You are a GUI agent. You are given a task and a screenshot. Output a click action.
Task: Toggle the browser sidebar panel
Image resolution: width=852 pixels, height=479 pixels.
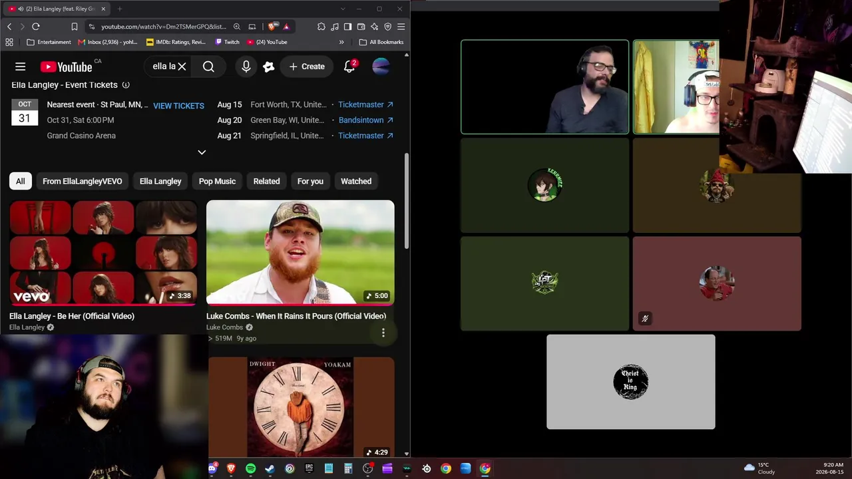pyautogui.click(x=348, y=27)
